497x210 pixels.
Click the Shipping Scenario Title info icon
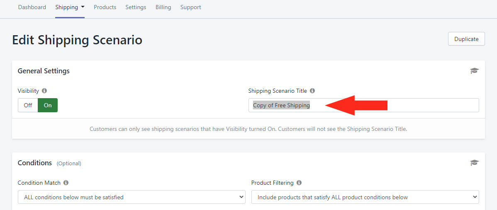point(312,91)
